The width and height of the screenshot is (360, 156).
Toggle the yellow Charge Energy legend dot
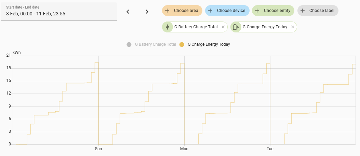(182, 44)
